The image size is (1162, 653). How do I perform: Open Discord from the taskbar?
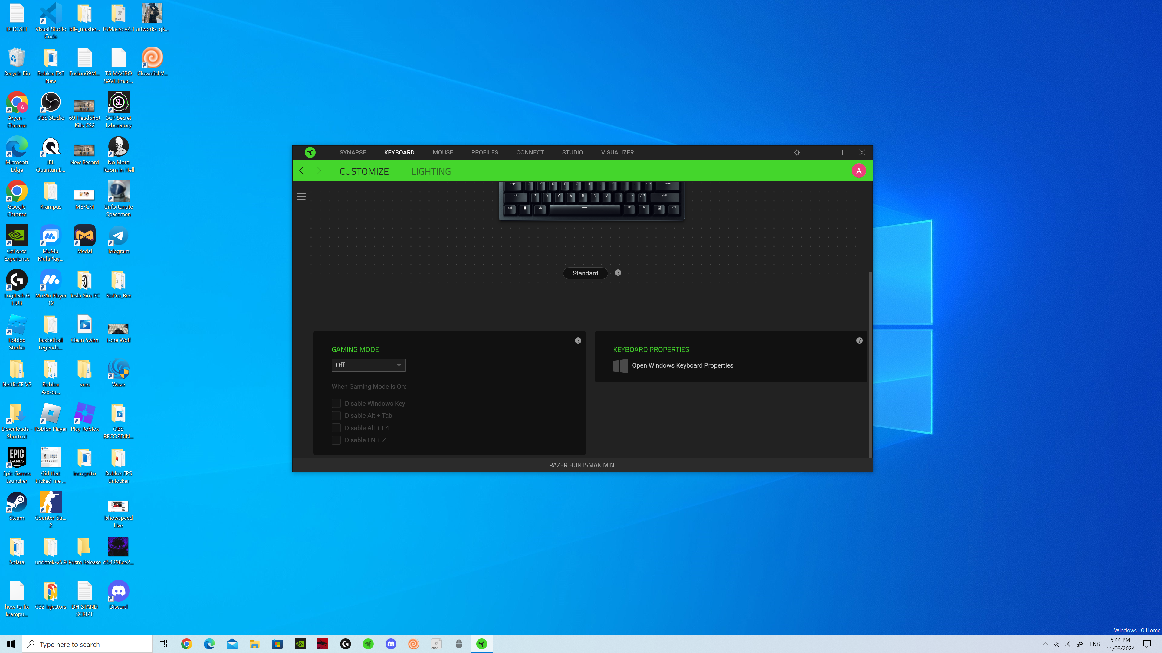pyautogui.click(x=391, y=644)
